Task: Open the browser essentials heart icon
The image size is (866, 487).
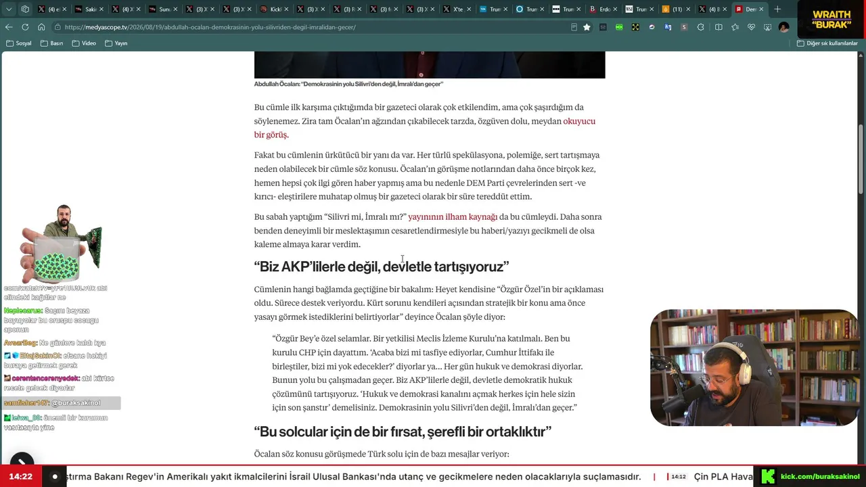Action: (751, 27)
